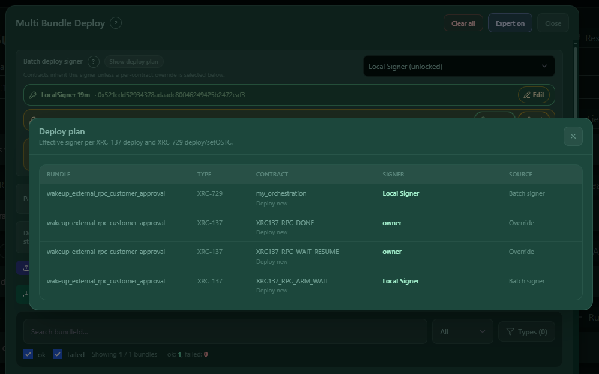Click the pencil icon in the Edit button
This screenshot has height=374, width=599.
[527, 95]
